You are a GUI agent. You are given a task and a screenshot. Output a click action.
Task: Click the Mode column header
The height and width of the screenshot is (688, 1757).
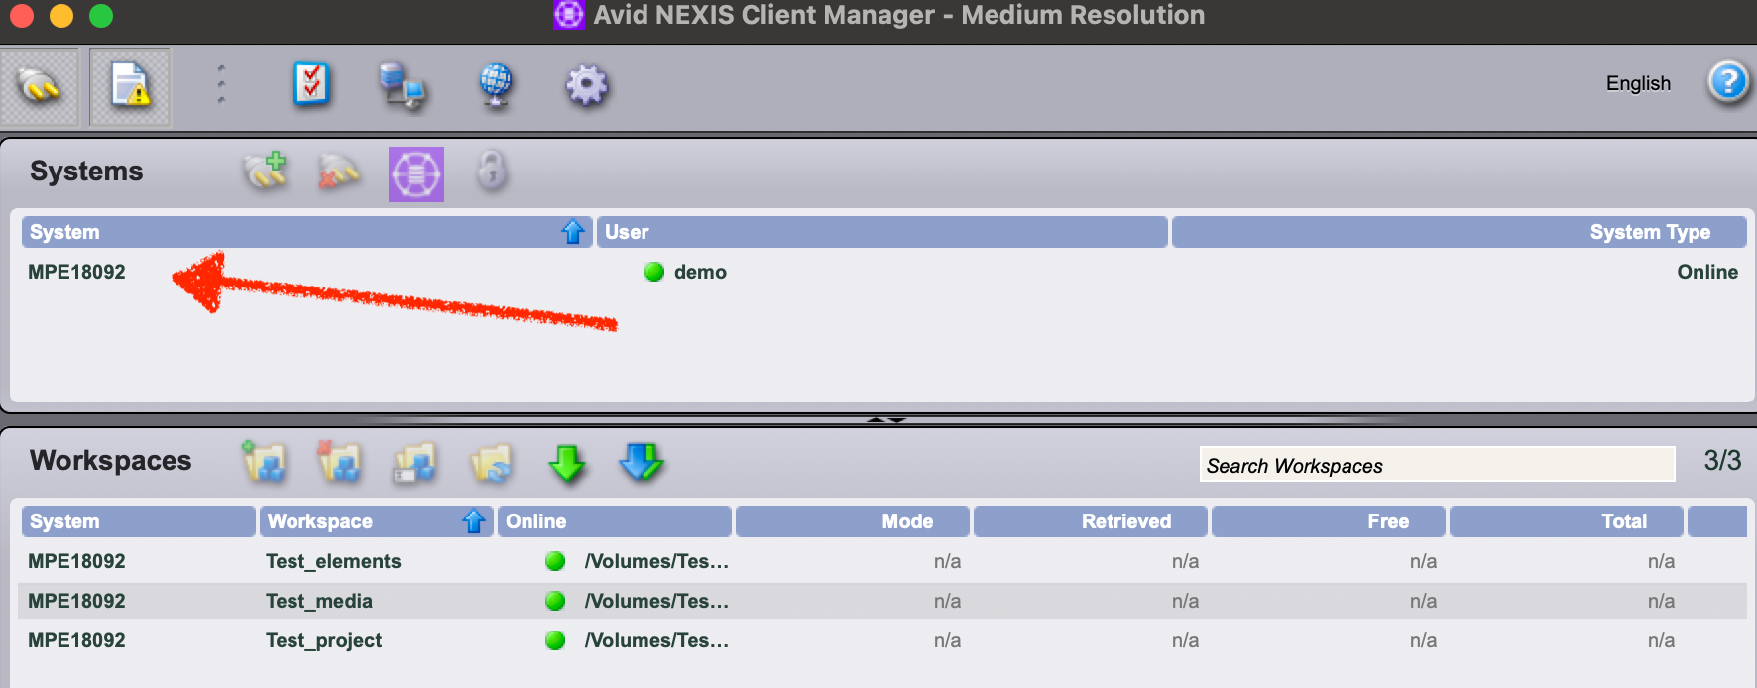click(x=852, y=521)
